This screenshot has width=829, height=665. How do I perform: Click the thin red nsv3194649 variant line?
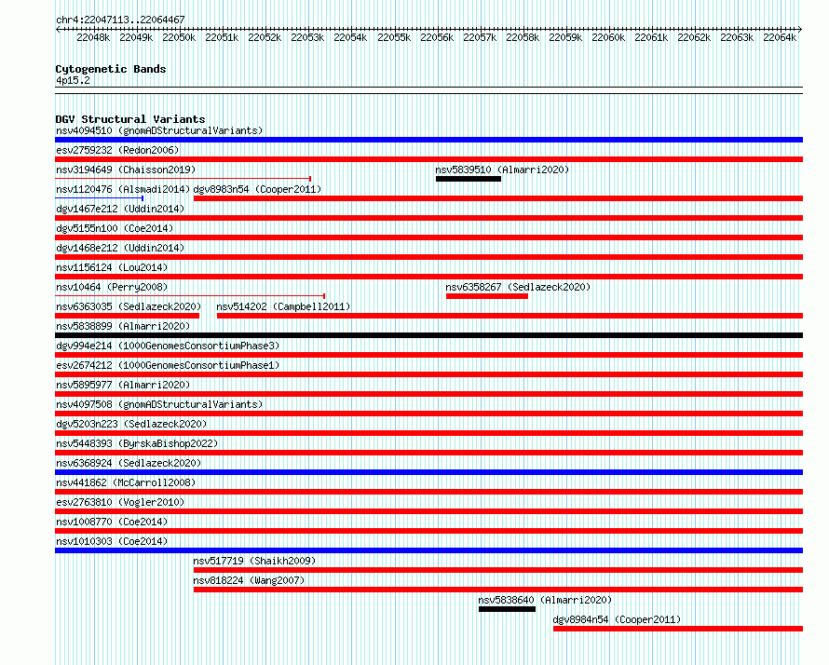click(x=183, y=179)
